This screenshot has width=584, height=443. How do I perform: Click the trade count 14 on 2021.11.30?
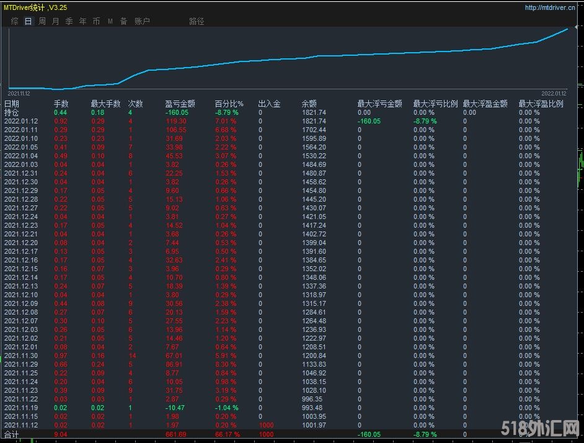pos(132,356)
